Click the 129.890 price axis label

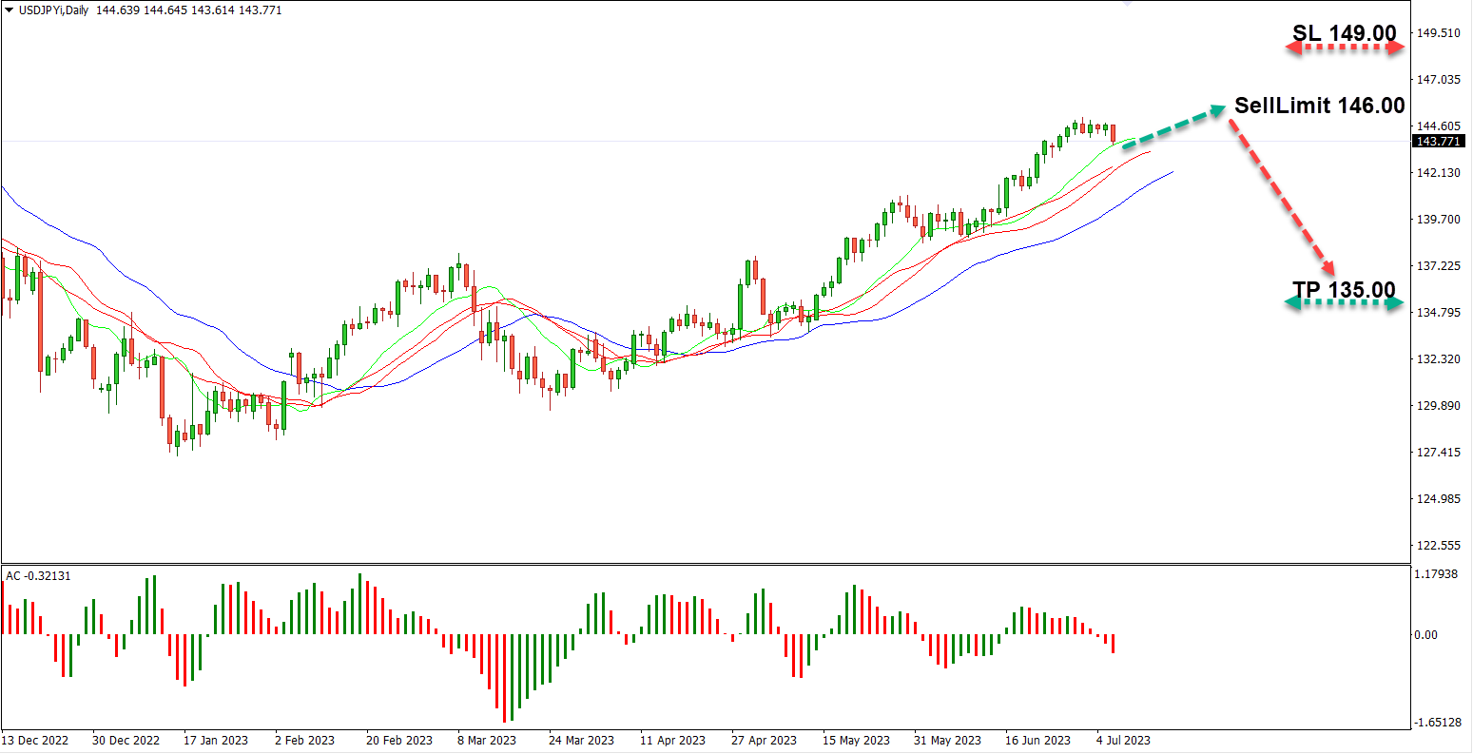[x=1439, y=405]
